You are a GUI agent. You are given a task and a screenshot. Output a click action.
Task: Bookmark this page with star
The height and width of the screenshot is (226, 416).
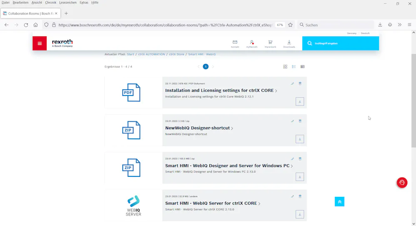coord(290,25)
